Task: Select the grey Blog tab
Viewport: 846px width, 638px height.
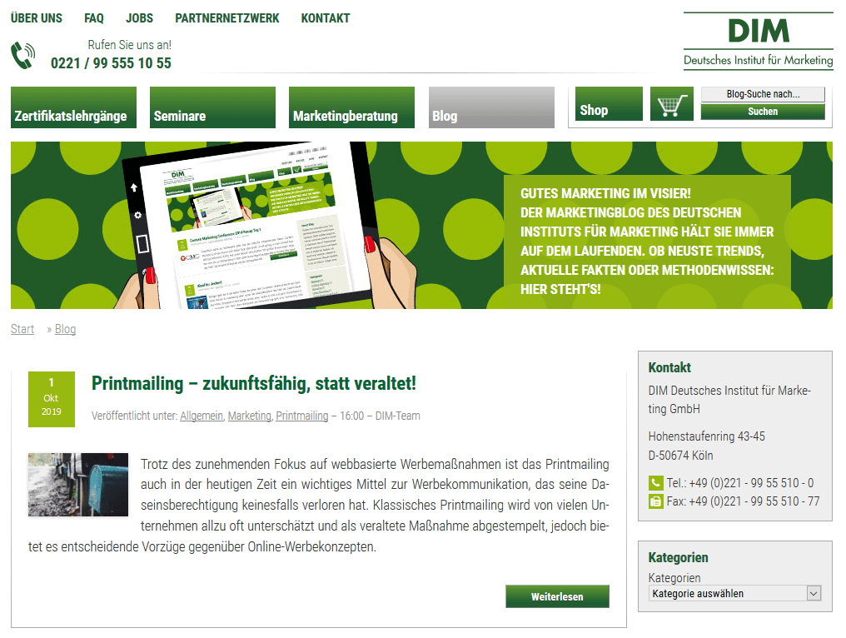Action: point(491,107)
